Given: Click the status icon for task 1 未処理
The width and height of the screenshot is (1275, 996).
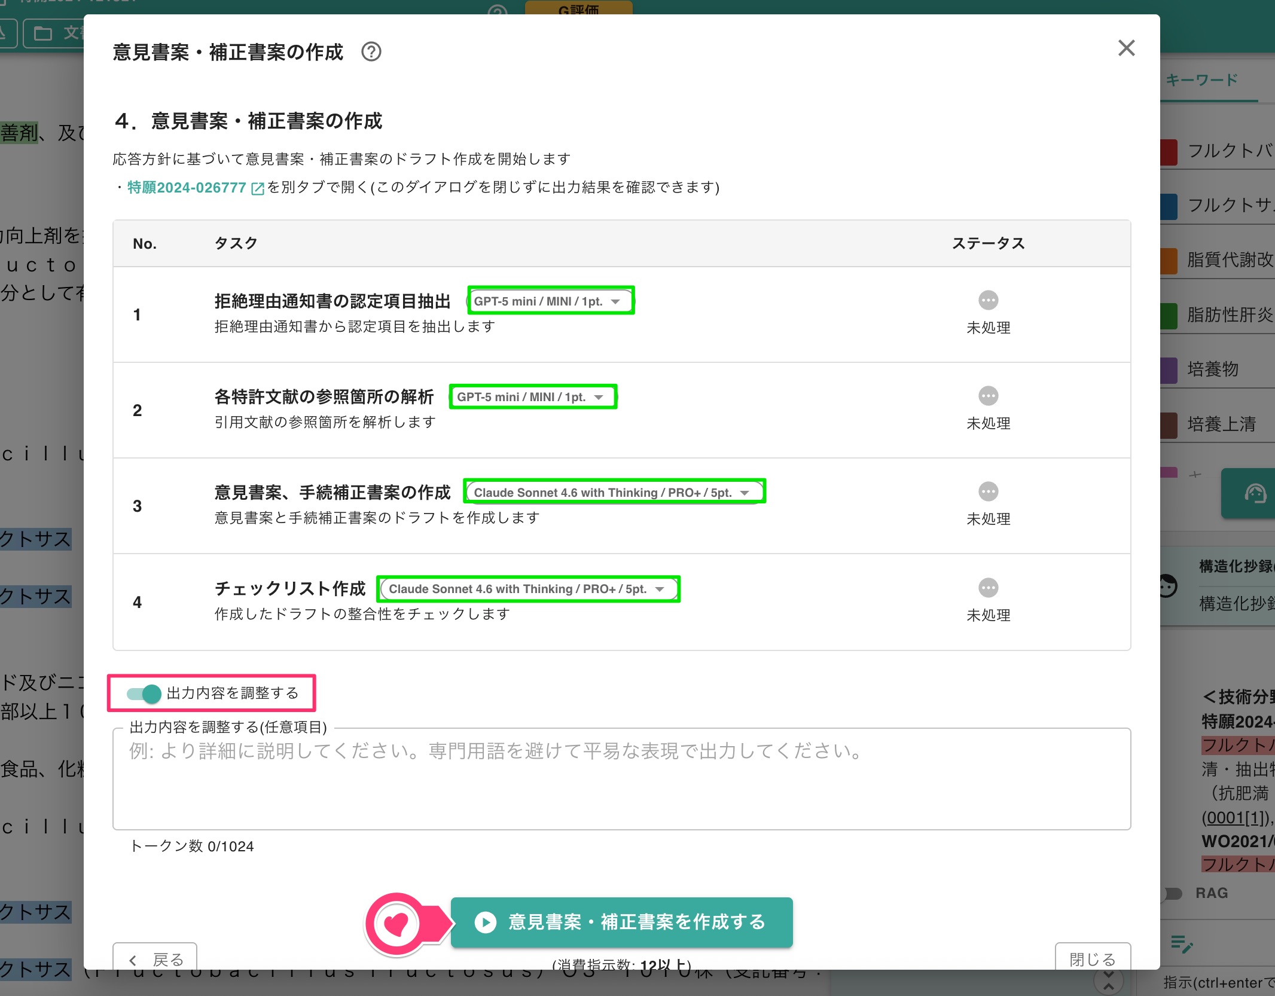Looking at the screenshot, I should (988, 300).
